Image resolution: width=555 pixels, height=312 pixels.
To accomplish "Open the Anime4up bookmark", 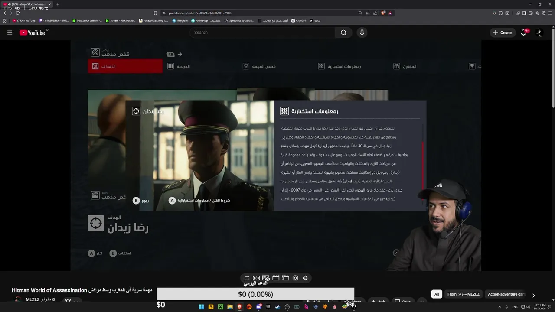I will coord(206,20).
